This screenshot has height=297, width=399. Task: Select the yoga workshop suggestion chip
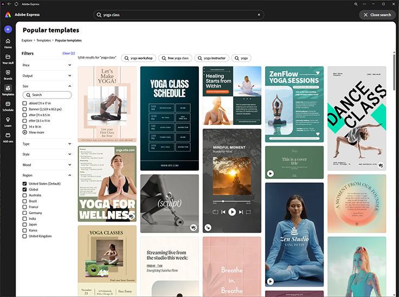point(139,58)
